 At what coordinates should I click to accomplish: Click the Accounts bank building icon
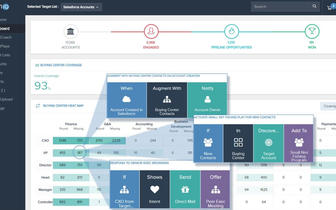pos(71,31)
